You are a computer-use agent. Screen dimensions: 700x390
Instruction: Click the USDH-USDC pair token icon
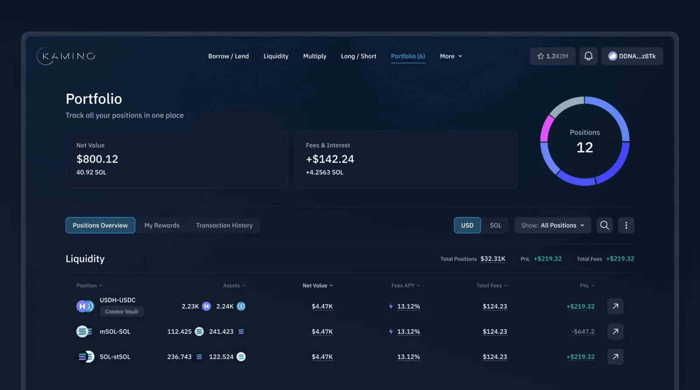pyautogui.click(x=85, y=306)
